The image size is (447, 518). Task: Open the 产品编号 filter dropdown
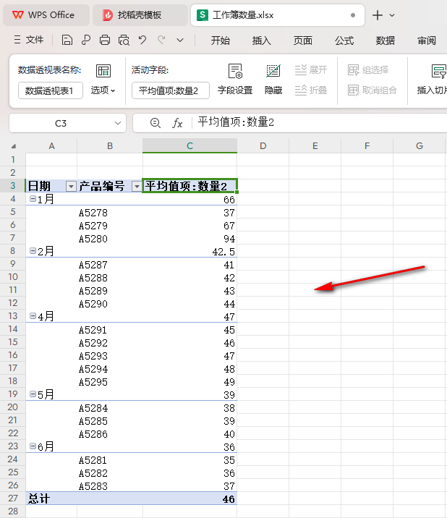click(x=137, y=187)
